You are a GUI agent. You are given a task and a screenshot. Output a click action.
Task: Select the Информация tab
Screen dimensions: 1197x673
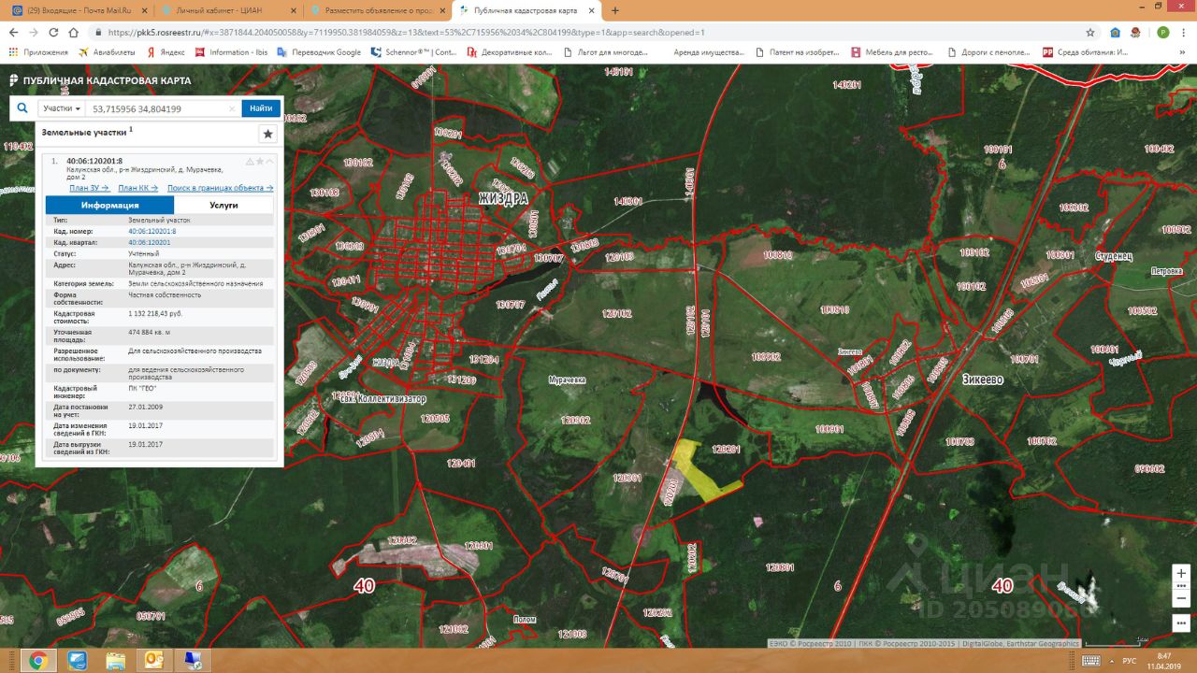point(109,205)
